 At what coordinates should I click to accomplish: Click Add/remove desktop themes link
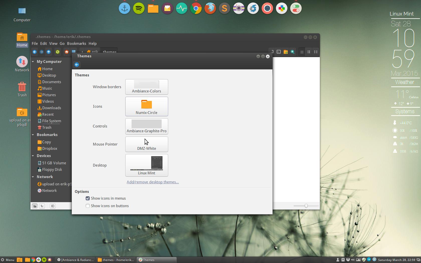pyautogui.click(x=153, y=182)
